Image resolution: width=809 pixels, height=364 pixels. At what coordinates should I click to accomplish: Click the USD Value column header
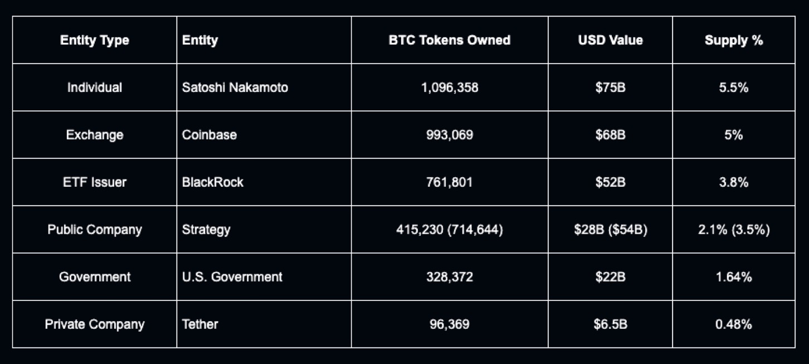click(610, 40)
